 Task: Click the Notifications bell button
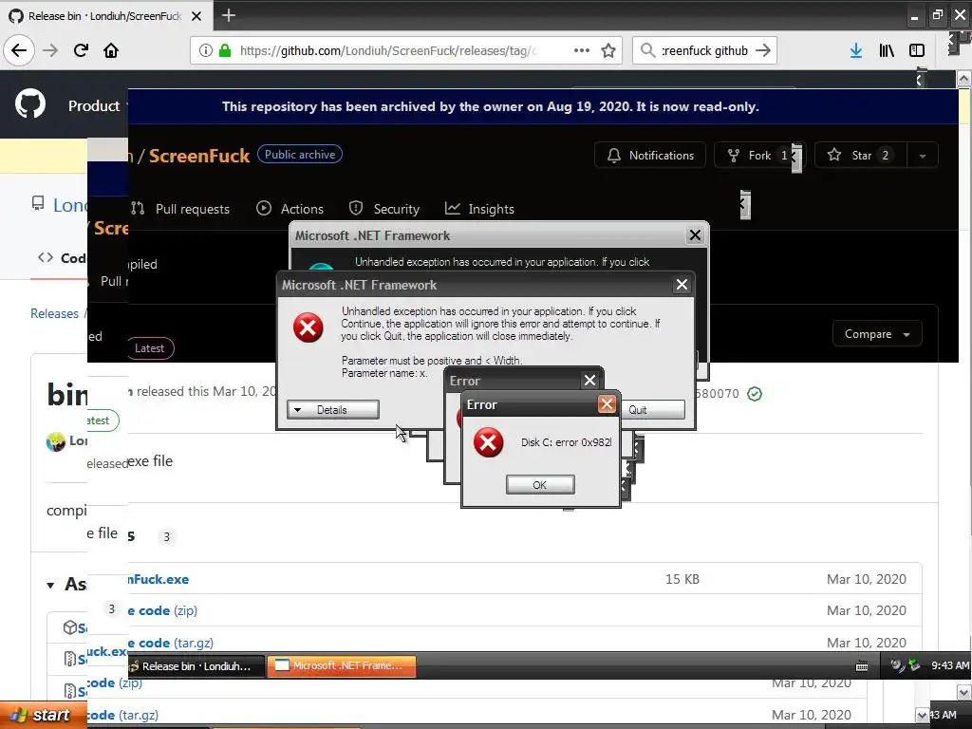[x=649, y=155]
